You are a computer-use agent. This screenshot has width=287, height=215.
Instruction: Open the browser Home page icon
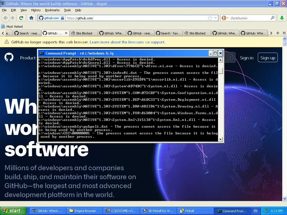31,18
